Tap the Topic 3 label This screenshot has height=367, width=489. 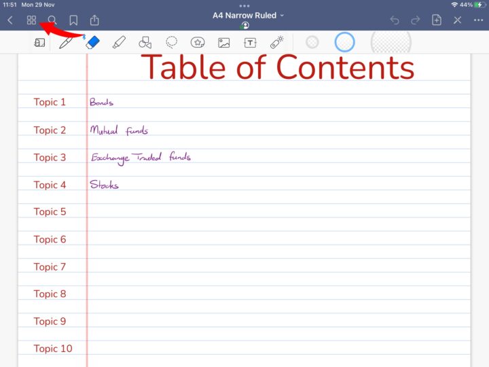[x=50, y=157]
